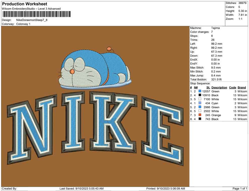Select the Color changes value '7'

pyautogui.click(x=212, y=32)
